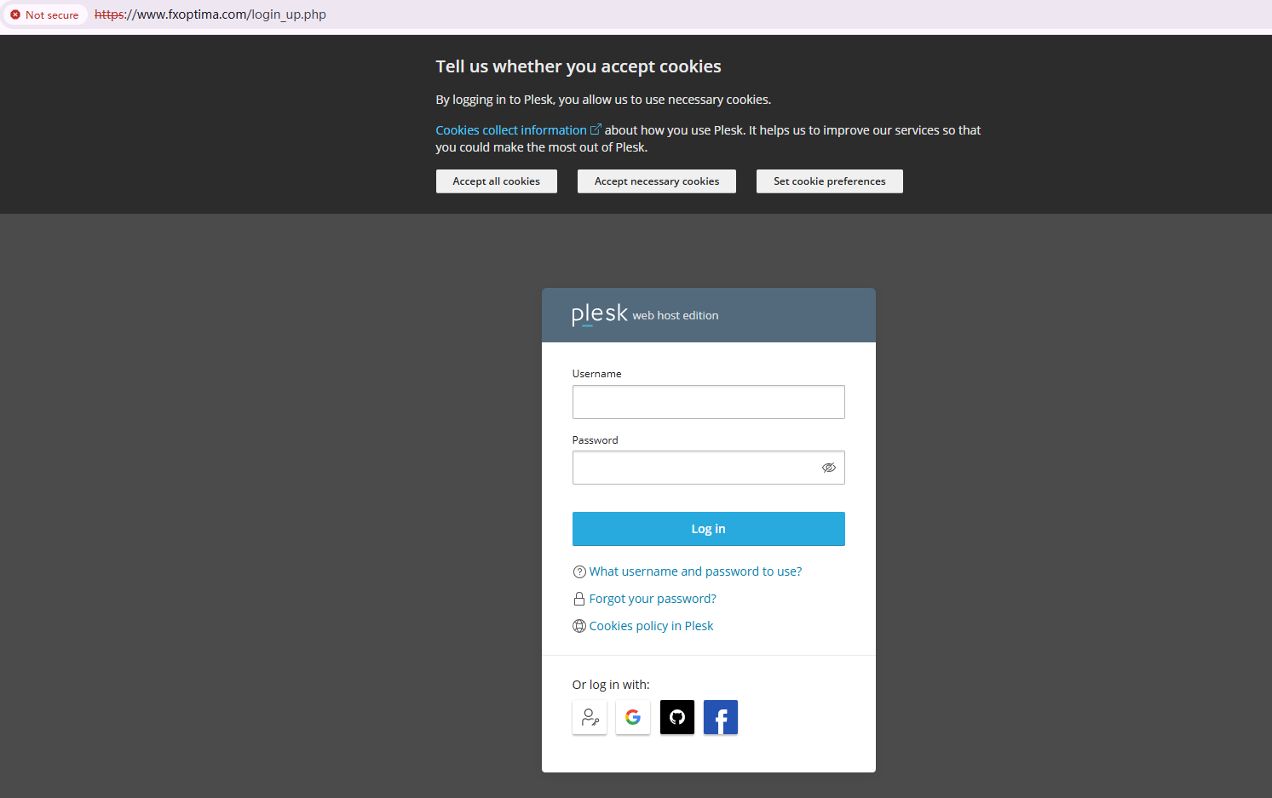Log in with GitHub icon

(677, 717)
